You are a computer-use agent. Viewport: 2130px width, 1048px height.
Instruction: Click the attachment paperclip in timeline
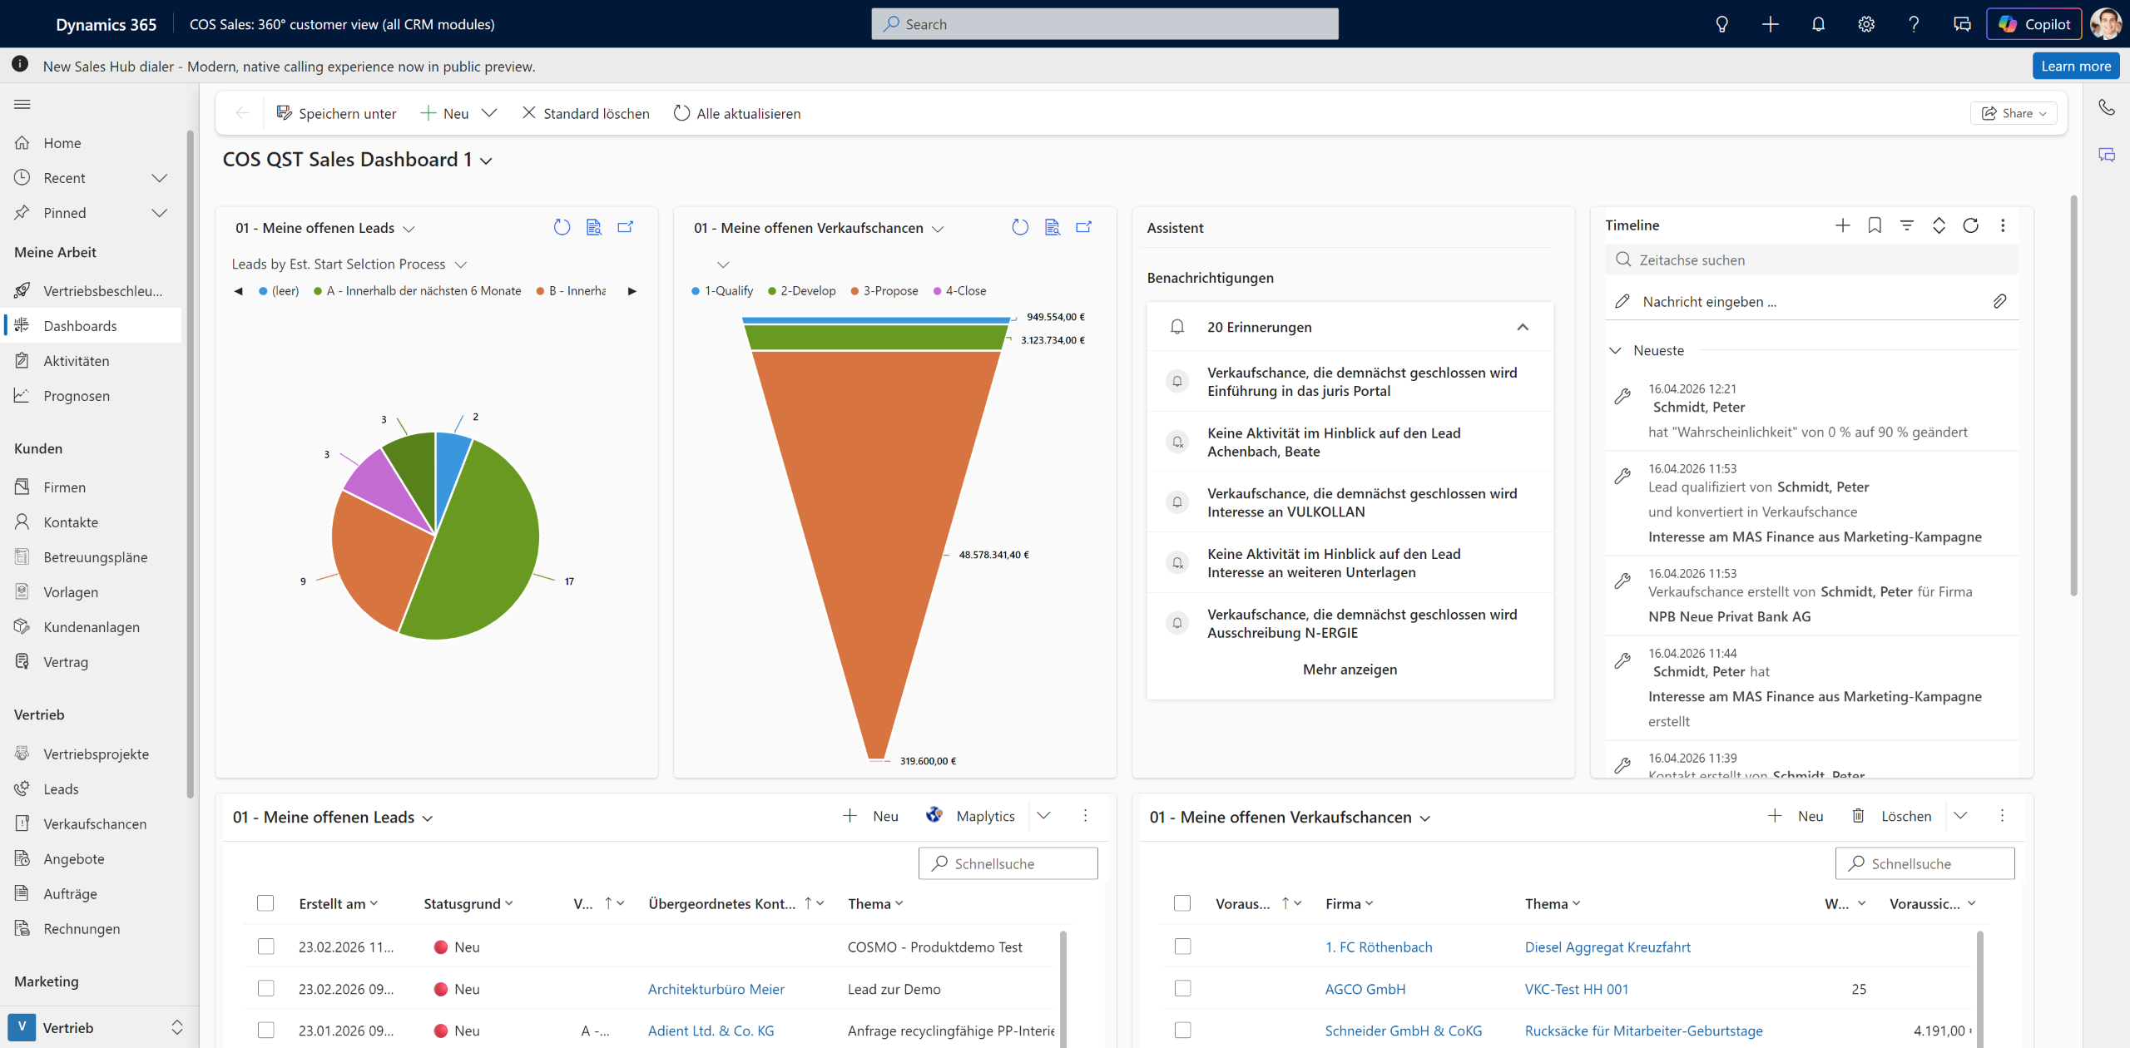2000,301
